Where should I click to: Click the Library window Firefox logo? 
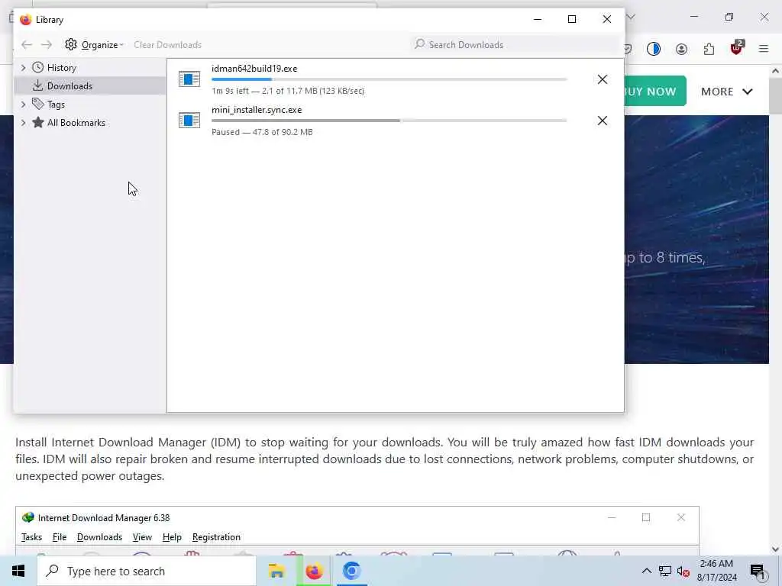[x=25, y=20]
